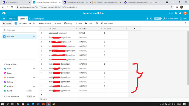Open APPS panel
The image size is (189, 106).
pos(183,19)
